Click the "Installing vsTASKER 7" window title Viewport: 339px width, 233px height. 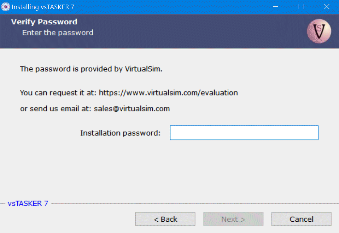(x=43, y=7)
